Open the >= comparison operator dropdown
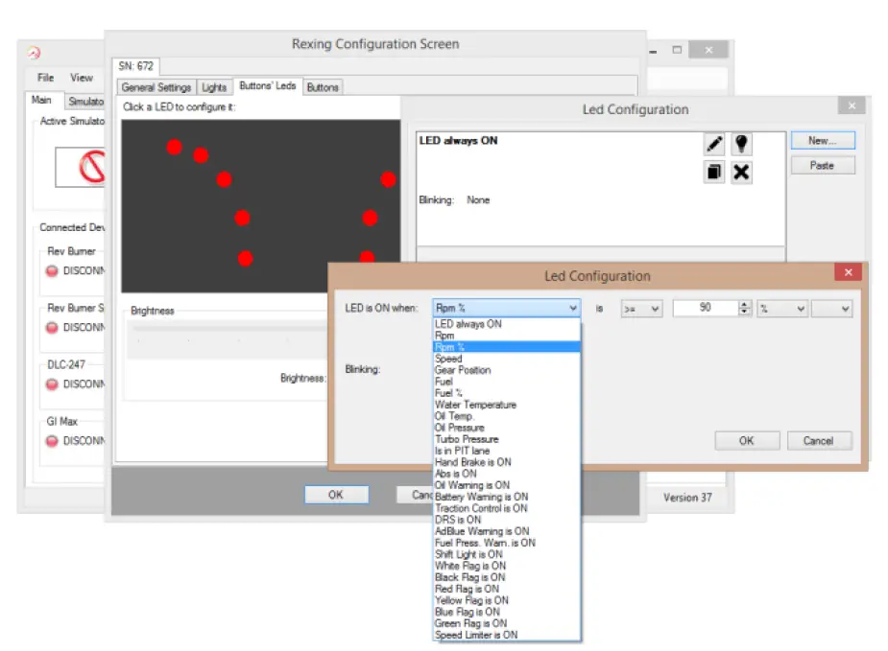The height and width of the screenshot is (651, 888). (641, 309)
